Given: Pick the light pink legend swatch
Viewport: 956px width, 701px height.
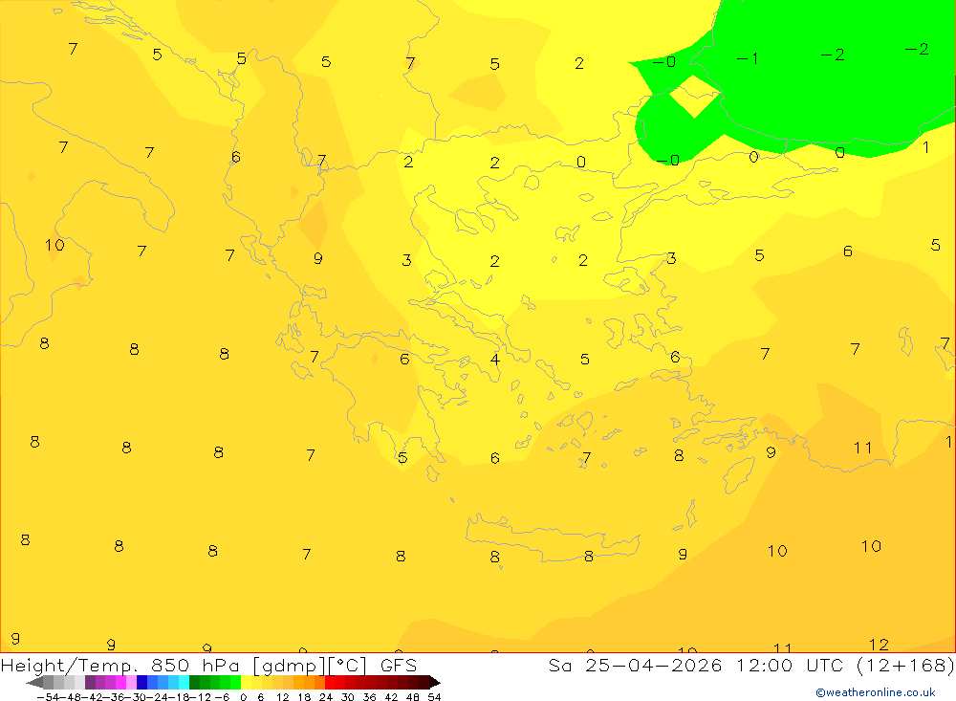Looking at the screenshot, I should pos(132,683).
